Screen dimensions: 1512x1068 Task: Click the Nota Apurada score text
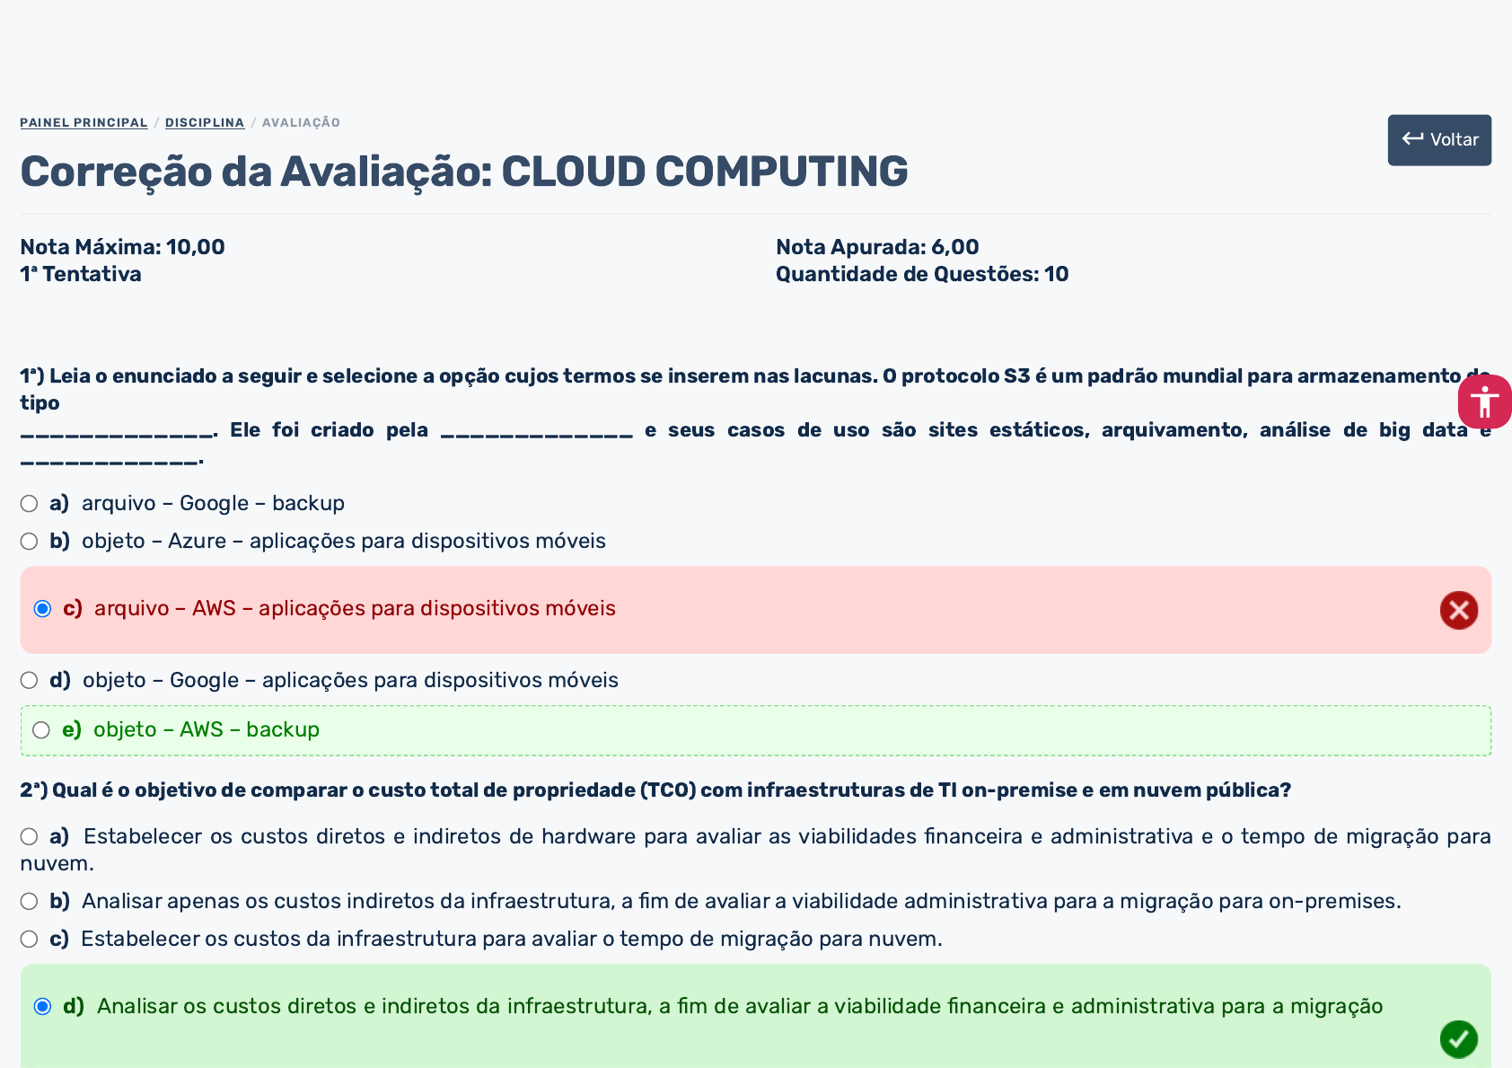876,247
